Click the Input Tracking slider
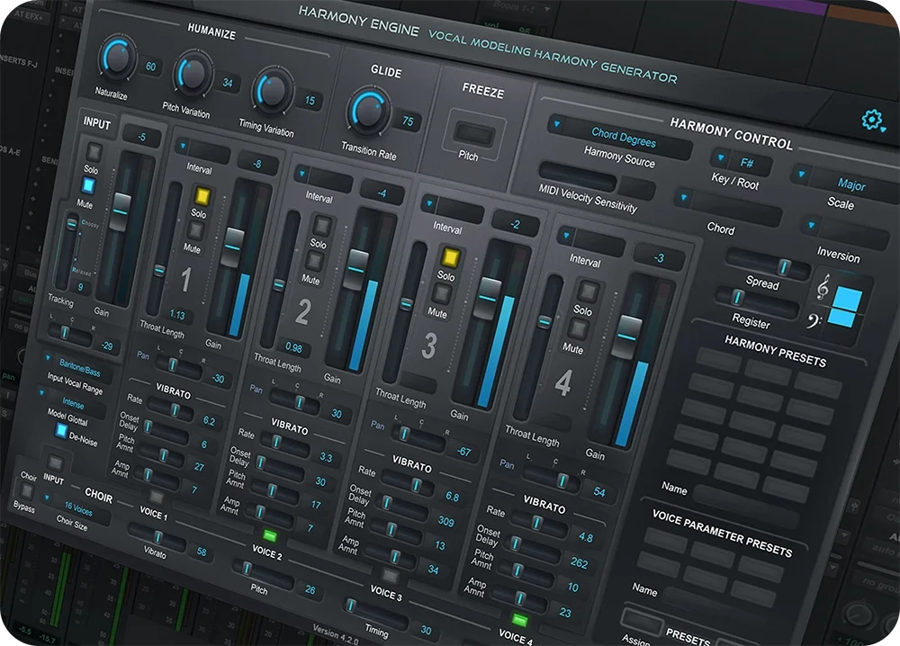This screenshot has height=646, width=900. click(68, 251)
